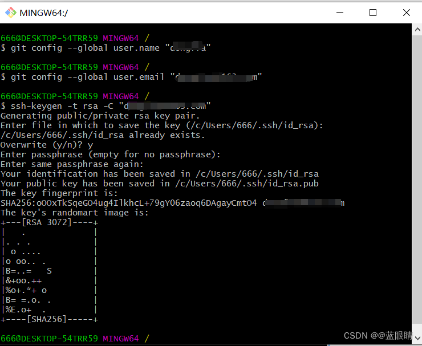Click the 'git config --global user.email' command line
The image size is (422, 346).
tap(131, 77)
